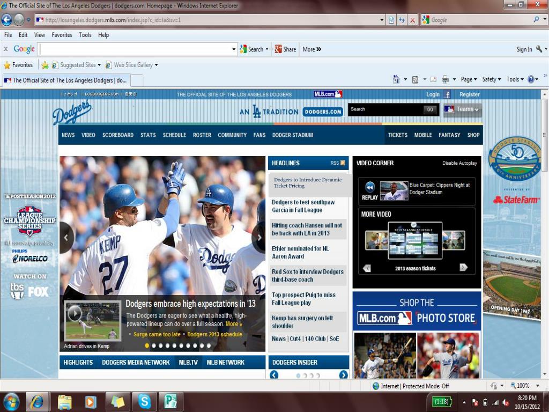Expand the Web Slice Gallery dropdown
Screen dimensions: 549x412
(x=156, y=65)
